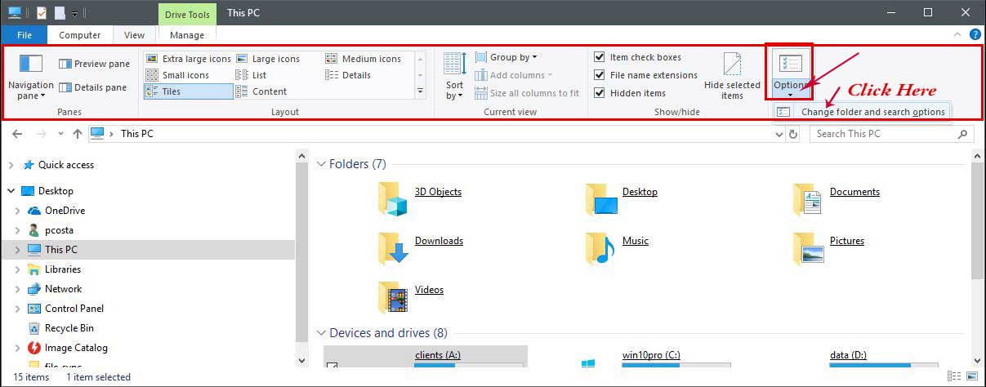Screen dimensions: 986x387
Task: Switch to large thumbnails status bar icon
Action: pos(972,376)
